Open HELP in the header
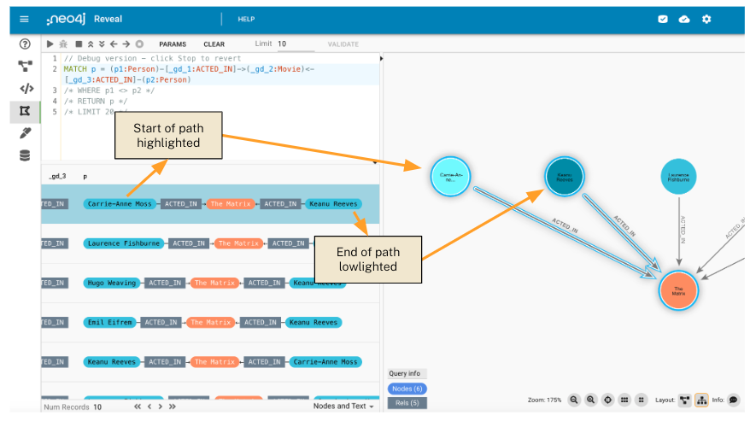The height and width of the screenshot is (421, 756). 246,20
